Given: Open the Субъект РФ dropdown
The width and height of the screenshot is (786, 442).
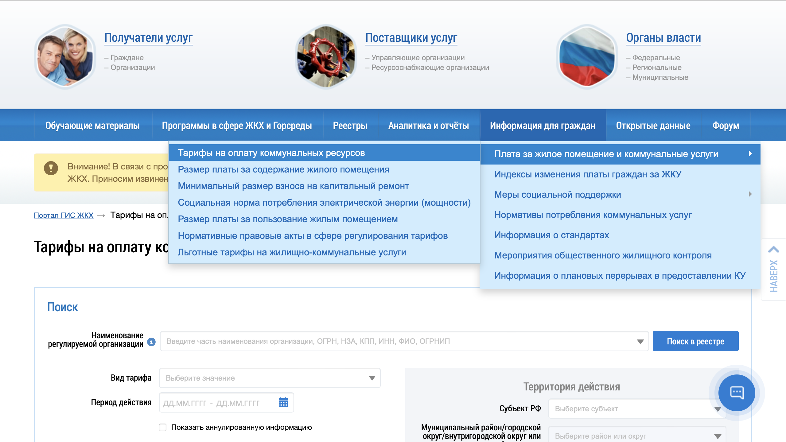Looking at the screenshot, I should tap(637, 409).
